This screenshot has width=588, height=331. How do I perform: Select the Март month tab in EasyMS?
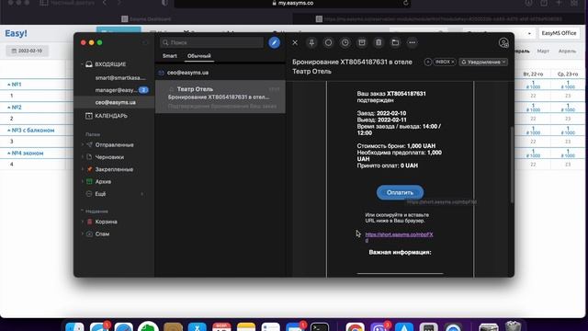tap(543, 51)
